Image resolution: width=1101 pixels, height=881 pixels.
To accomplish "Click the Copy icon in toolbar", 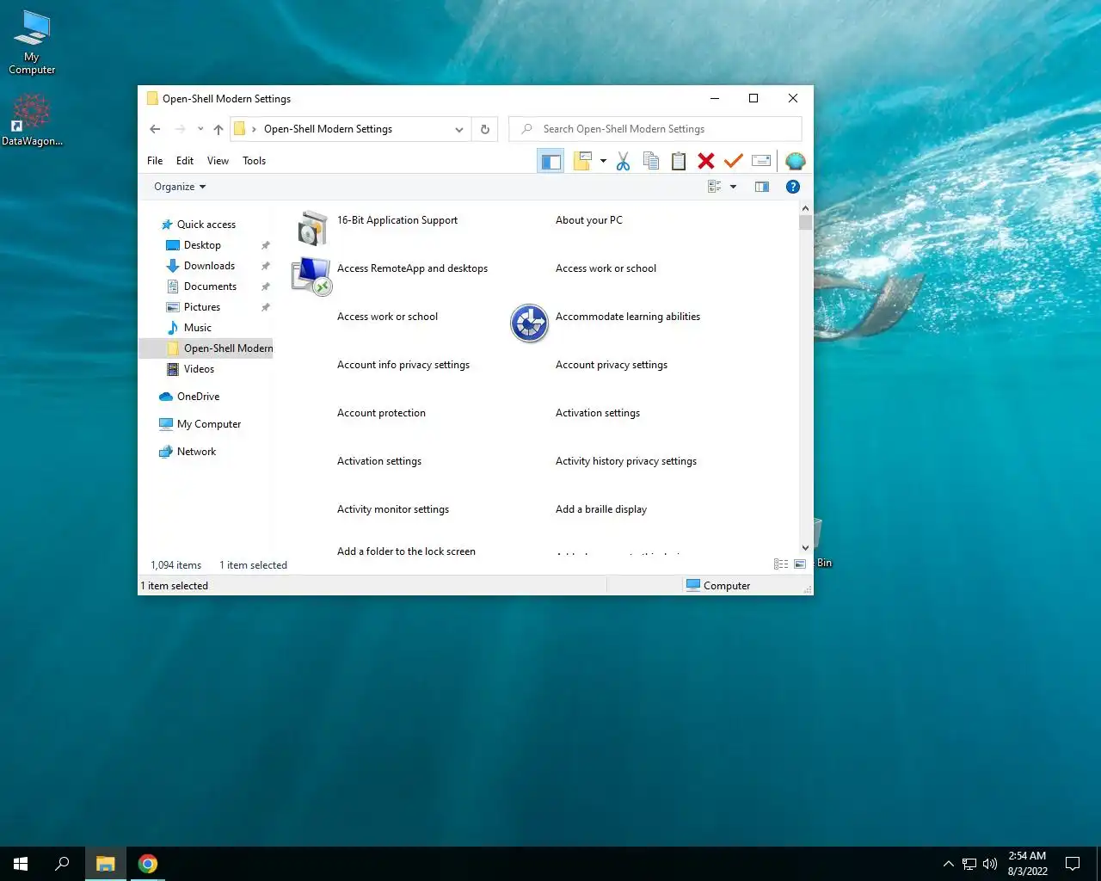I will (x=651, y=161).
